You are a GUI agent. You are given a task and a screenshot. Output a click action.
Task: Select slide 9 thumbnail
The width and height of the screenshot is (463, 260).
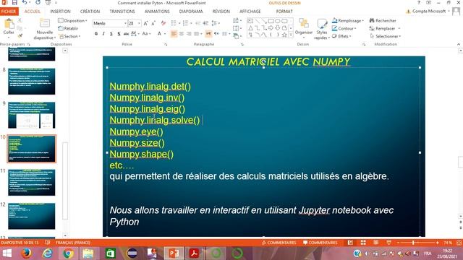pyautogui.click(x=32, y=116)
